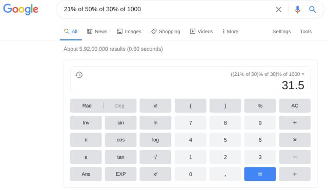Open the calculator history icon
The width and height of the screenshot is (328, 190).
79,75
